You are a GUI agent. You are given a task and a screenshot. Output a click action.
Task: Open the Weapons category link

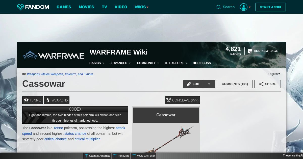coord(33,74)
